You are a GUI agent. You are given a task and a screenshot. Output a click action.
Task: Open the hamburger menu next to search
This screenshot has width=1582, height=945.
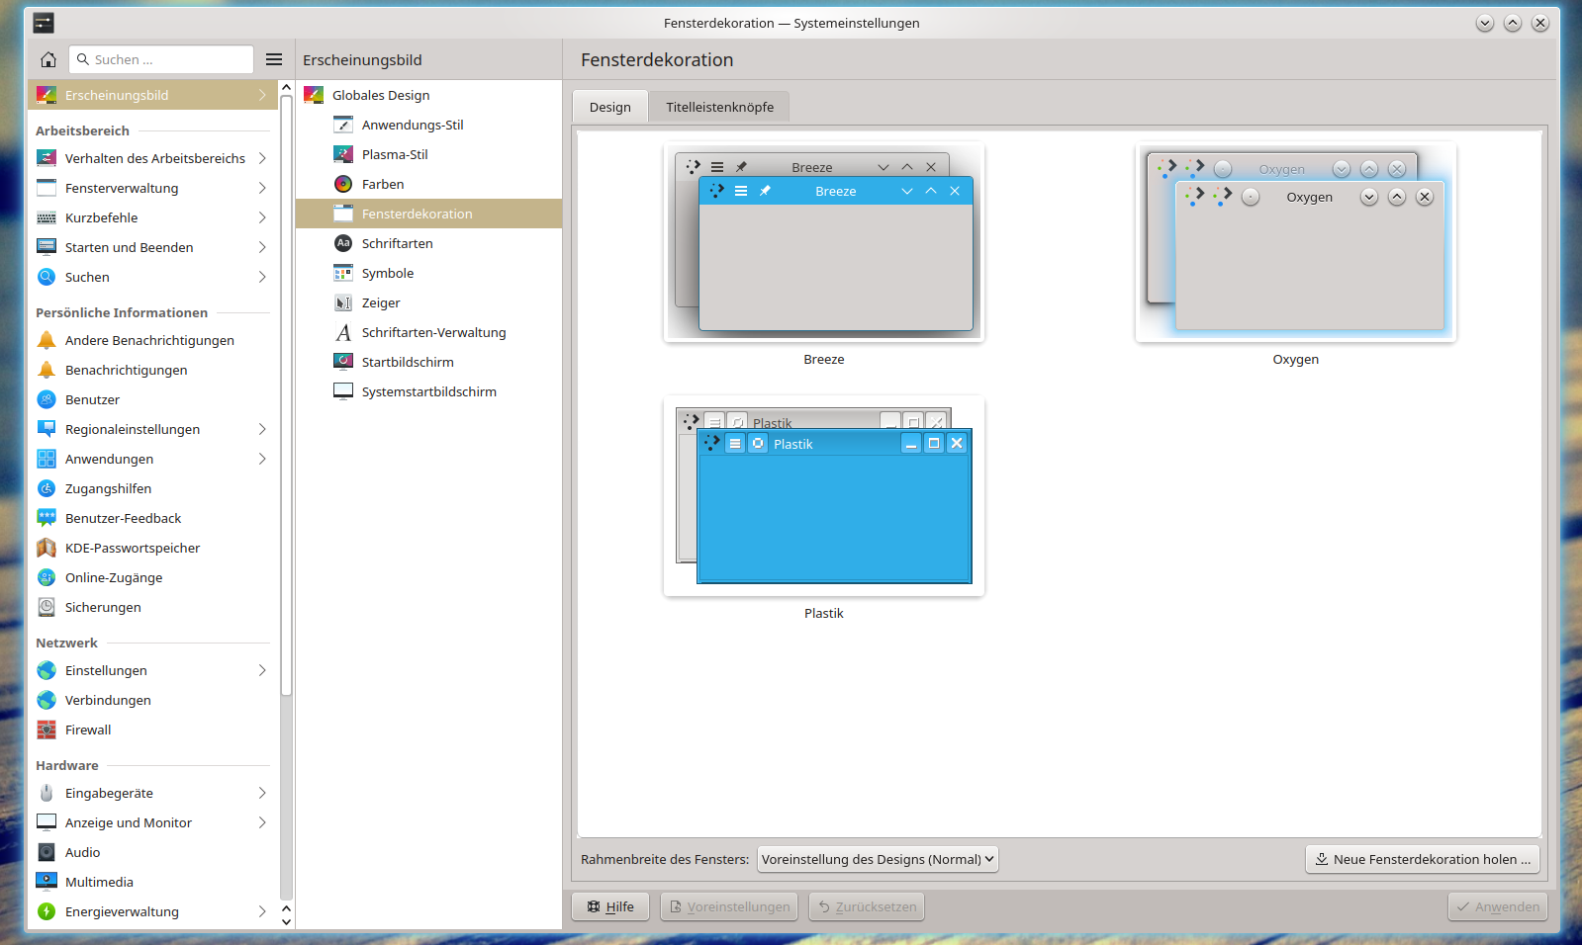(x=274, y=59)
